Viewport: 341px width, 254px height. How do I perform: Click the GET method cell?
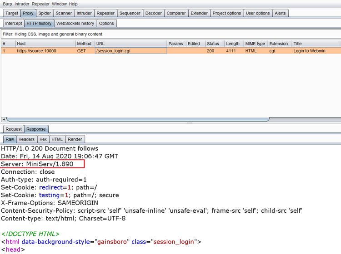click(85, 51)
